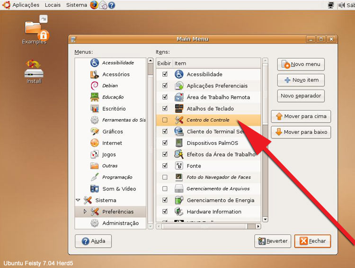
Task: Select Cliente do Terminal row text
Action: (215, 131)
